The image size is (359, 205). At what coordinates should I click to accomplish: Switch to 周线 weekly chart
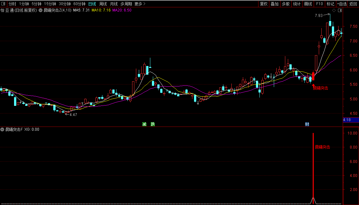pyautogui.click(x=103, y=4)
